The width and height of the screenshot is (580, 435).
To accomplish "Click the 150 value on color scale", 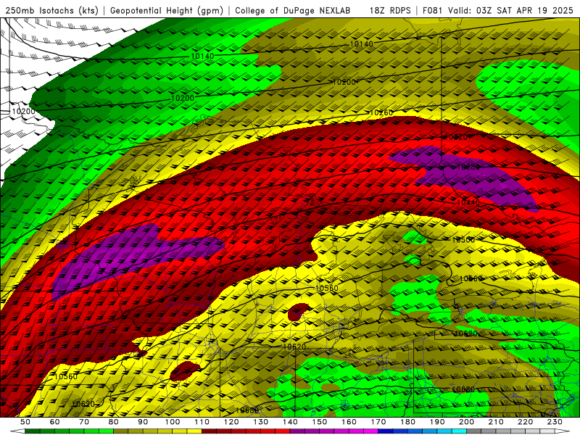I will [319, 422].
